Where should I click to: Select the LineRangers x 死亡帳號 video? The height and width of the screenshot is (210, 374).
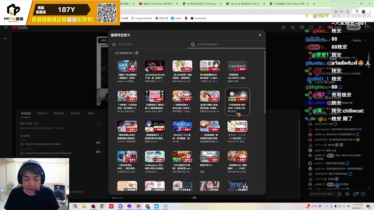[x=155, y=162]
